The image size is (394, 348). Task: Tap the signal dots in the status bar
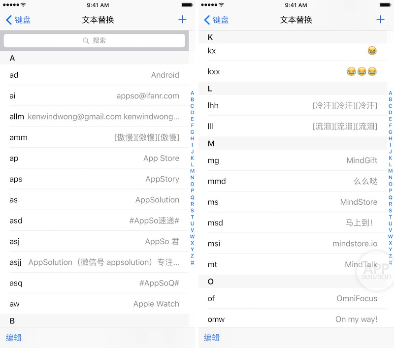pyautogui.click(x=11, y=5)
